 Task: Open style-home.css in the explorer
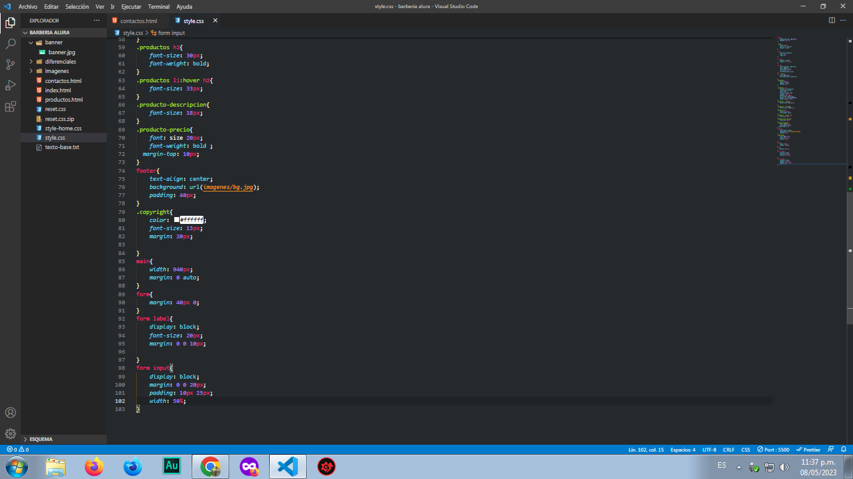click(63, 128)
